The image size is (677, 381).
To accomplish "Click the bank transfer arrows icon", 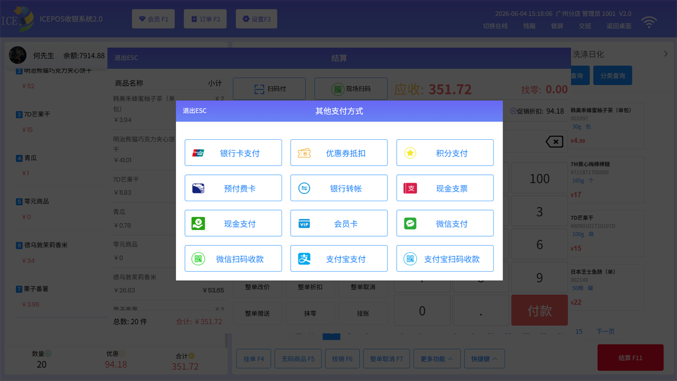I will pyautogui.click(x=304, y=188).
